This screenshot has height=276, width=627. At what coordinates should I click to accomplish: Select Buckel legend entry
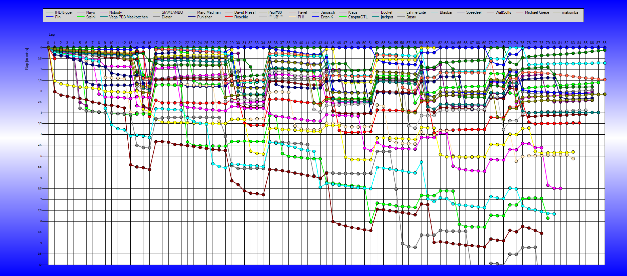click(382, 12)
